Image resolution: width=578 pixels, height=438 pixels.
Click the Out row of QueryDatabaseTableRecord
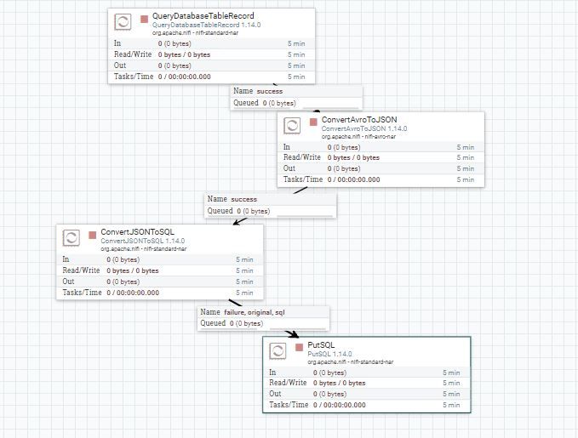(212, 65)
